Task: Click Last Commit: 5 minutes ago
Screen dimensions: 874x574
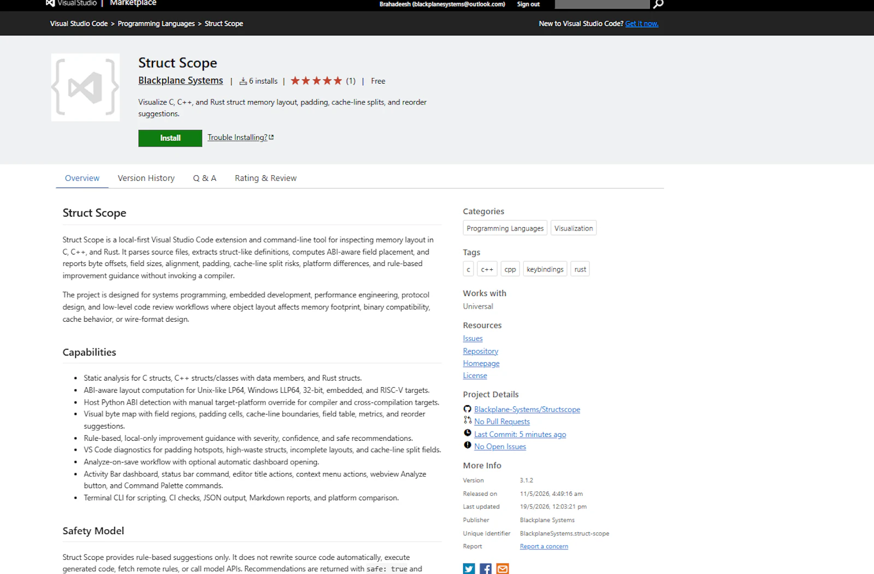Action: point(520,435)
